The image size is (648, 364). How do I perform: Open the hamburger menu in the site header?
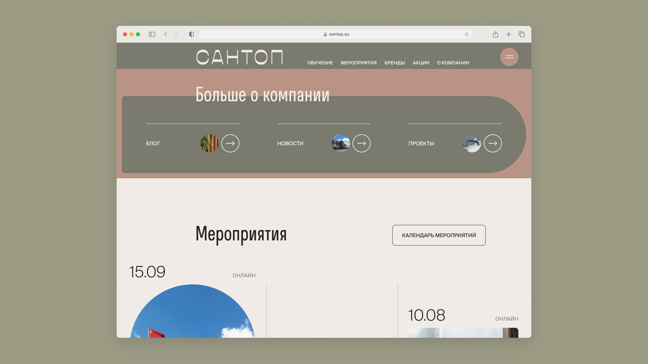point(509,57)
